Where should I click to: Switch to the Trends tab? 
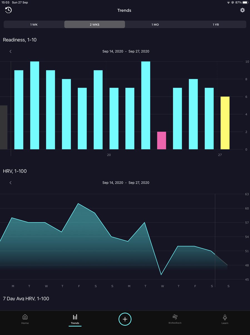click(x=75, y=319)
